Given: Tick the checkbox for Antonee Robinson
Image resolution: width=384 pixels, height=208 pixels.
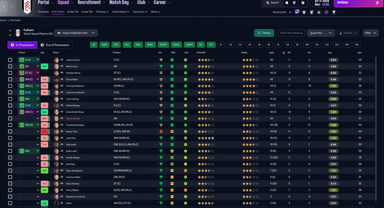Looking at the screenshot, I should tap(10, 86).
